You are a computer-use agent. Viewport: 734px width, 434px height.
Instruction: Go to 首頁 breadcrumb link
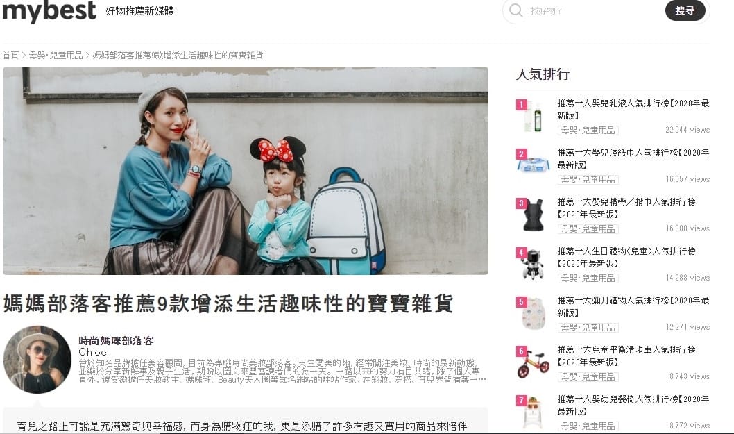coord(10,56)
